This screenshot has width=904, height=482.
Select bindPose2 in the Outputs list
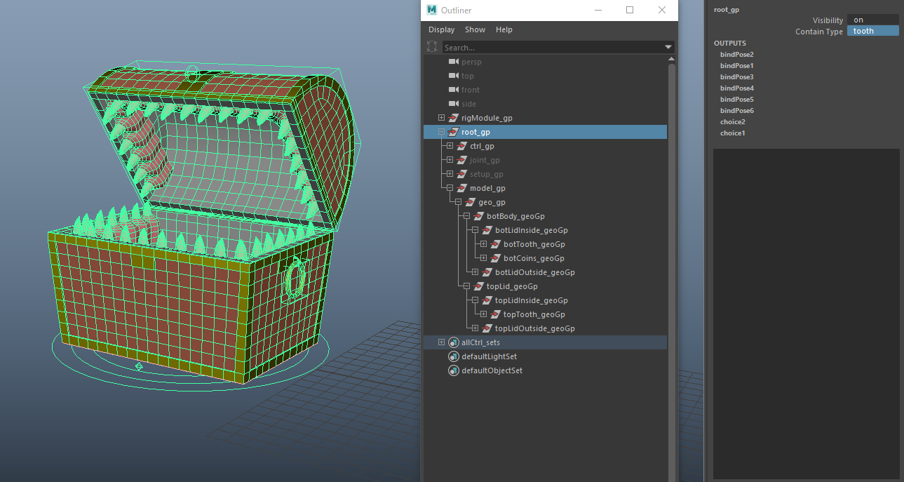(736, 55)
